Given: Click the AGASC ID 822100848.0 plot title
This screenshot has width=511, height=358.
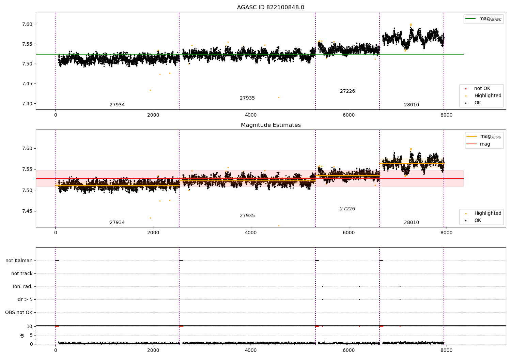Looking at the screenshot, I should click(270, 8).
